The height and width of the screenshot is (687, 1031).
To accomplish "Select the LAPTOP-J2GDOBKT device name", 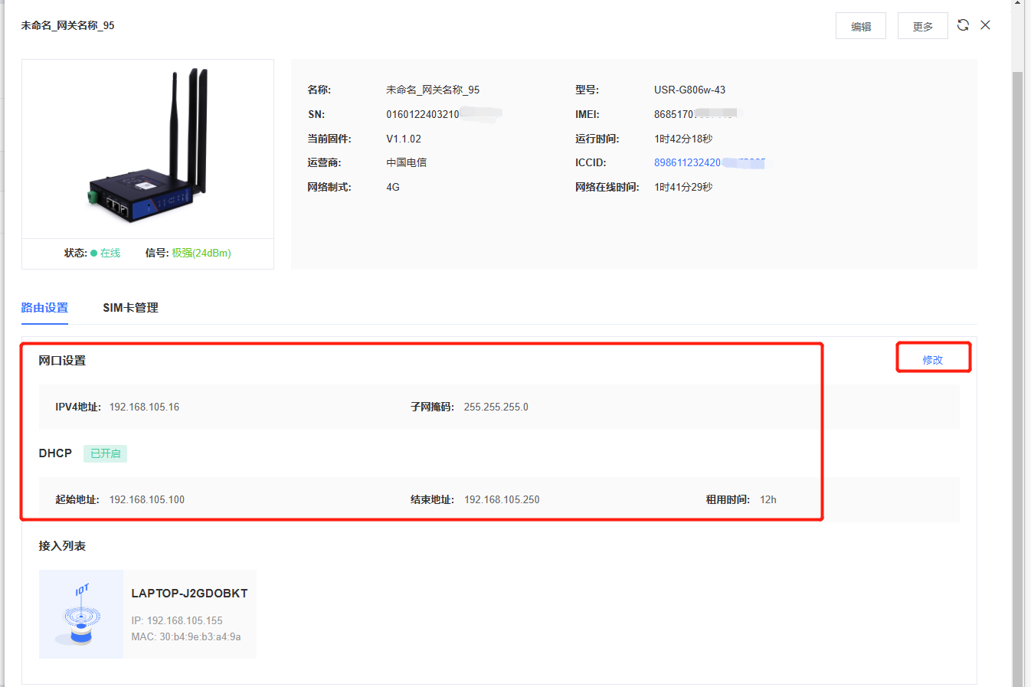I will 189,594.
